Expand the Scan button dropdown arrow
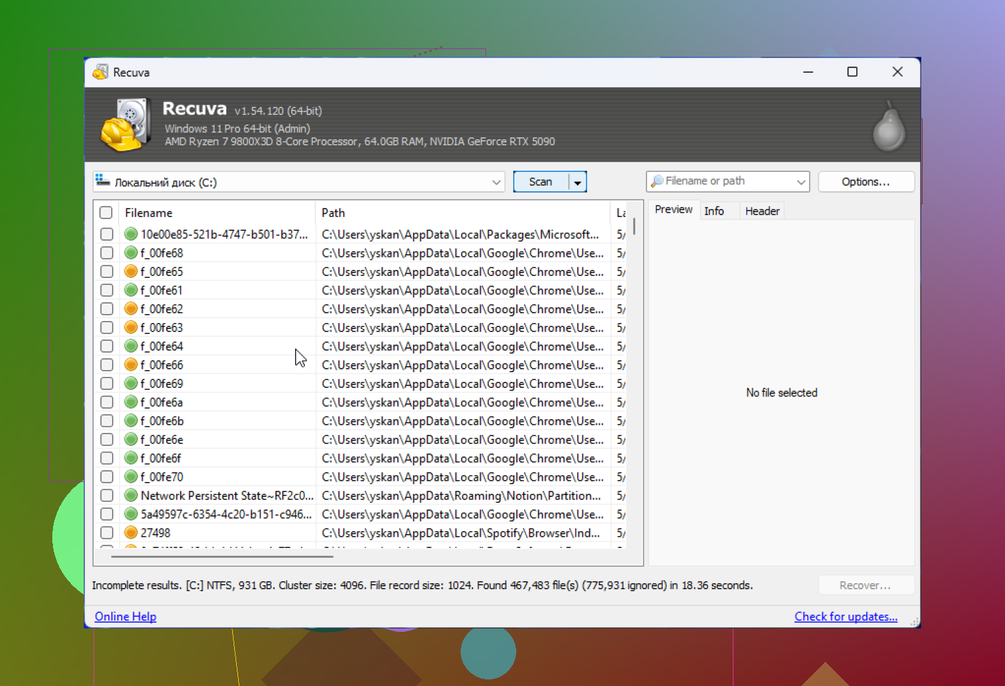 [x=577, y=182]
